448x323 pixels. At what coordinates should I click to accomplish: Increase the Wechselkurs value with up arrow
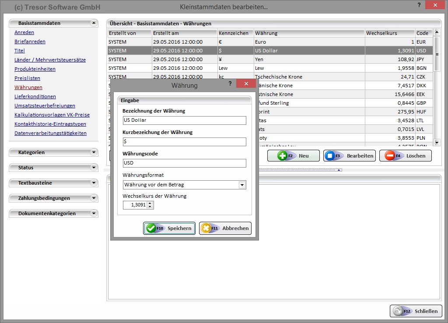click(150, 203)
